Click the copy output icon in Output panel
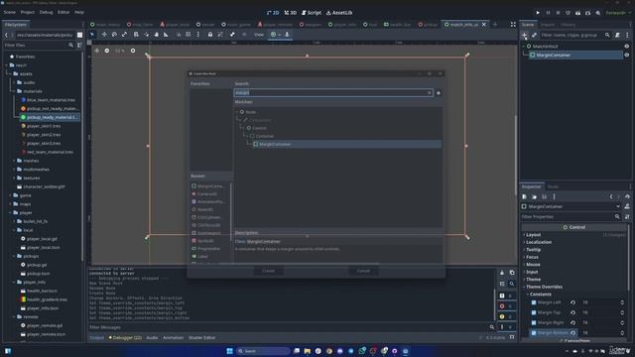The height and width of the screenshot is (357, 635). pos(512,273)
